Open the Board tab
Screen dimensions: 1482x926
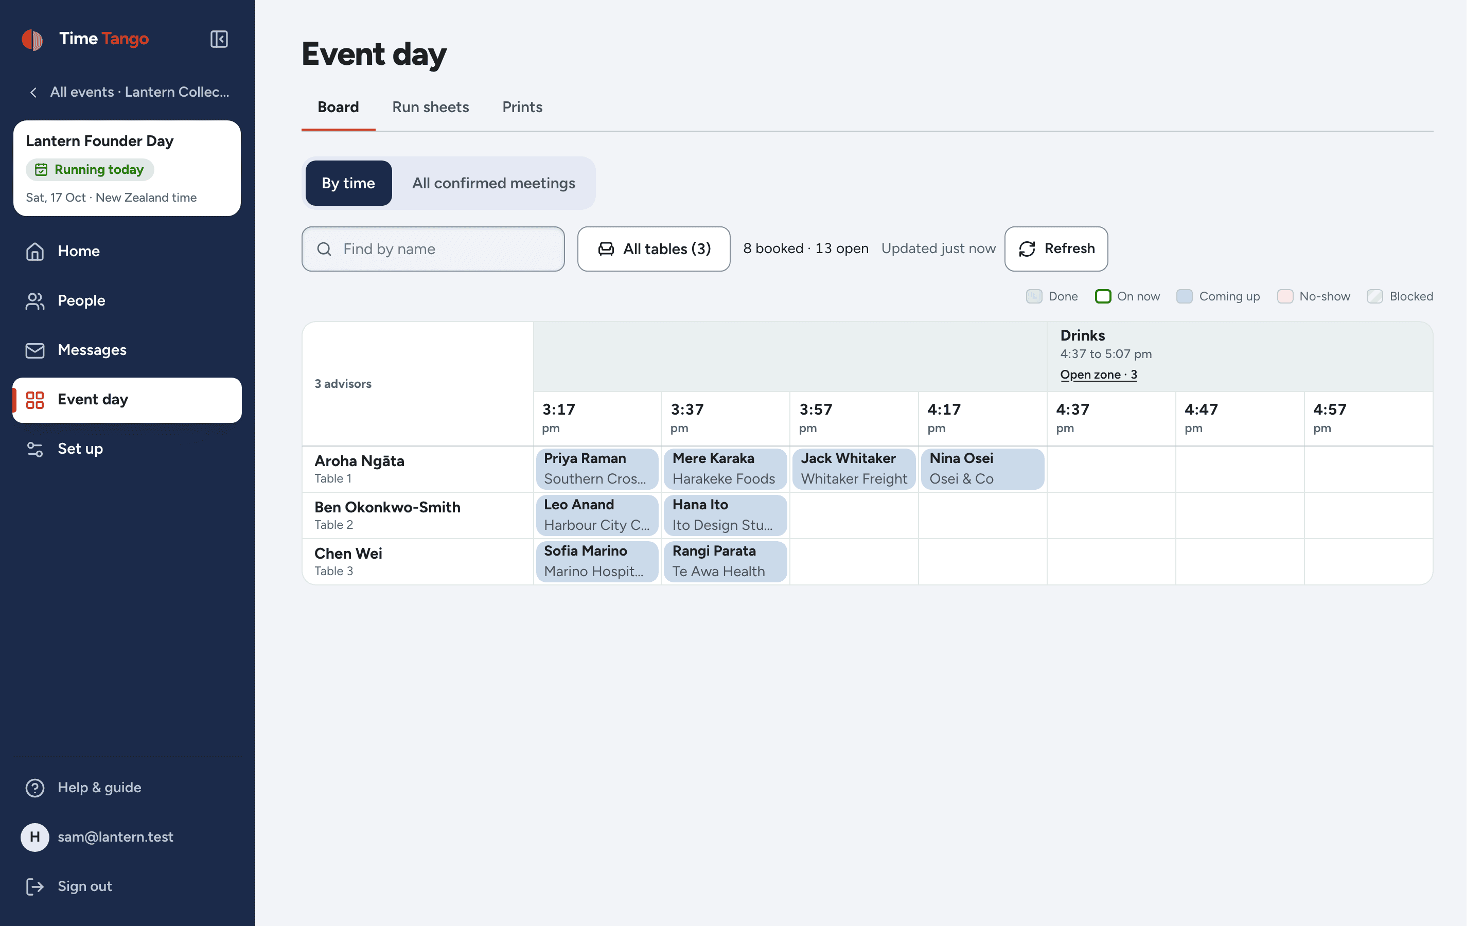[338, 107]
